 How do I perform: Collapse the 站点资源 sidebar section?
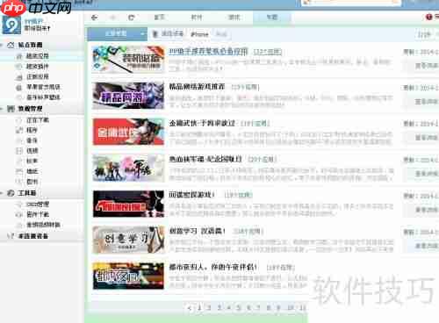(2, 45)
